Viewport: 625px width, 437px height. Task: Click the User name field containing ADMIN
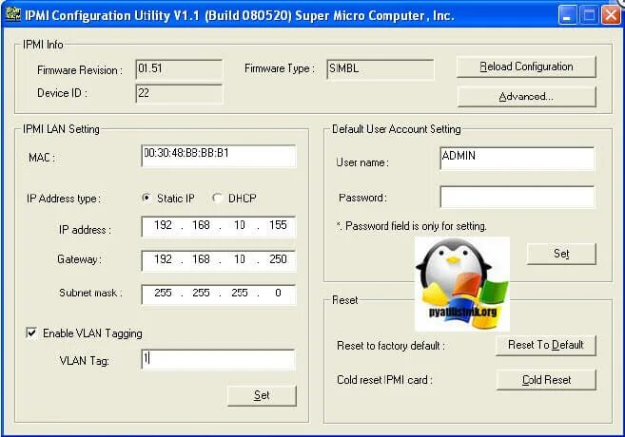pyautogui.click(x=517, y=158)
